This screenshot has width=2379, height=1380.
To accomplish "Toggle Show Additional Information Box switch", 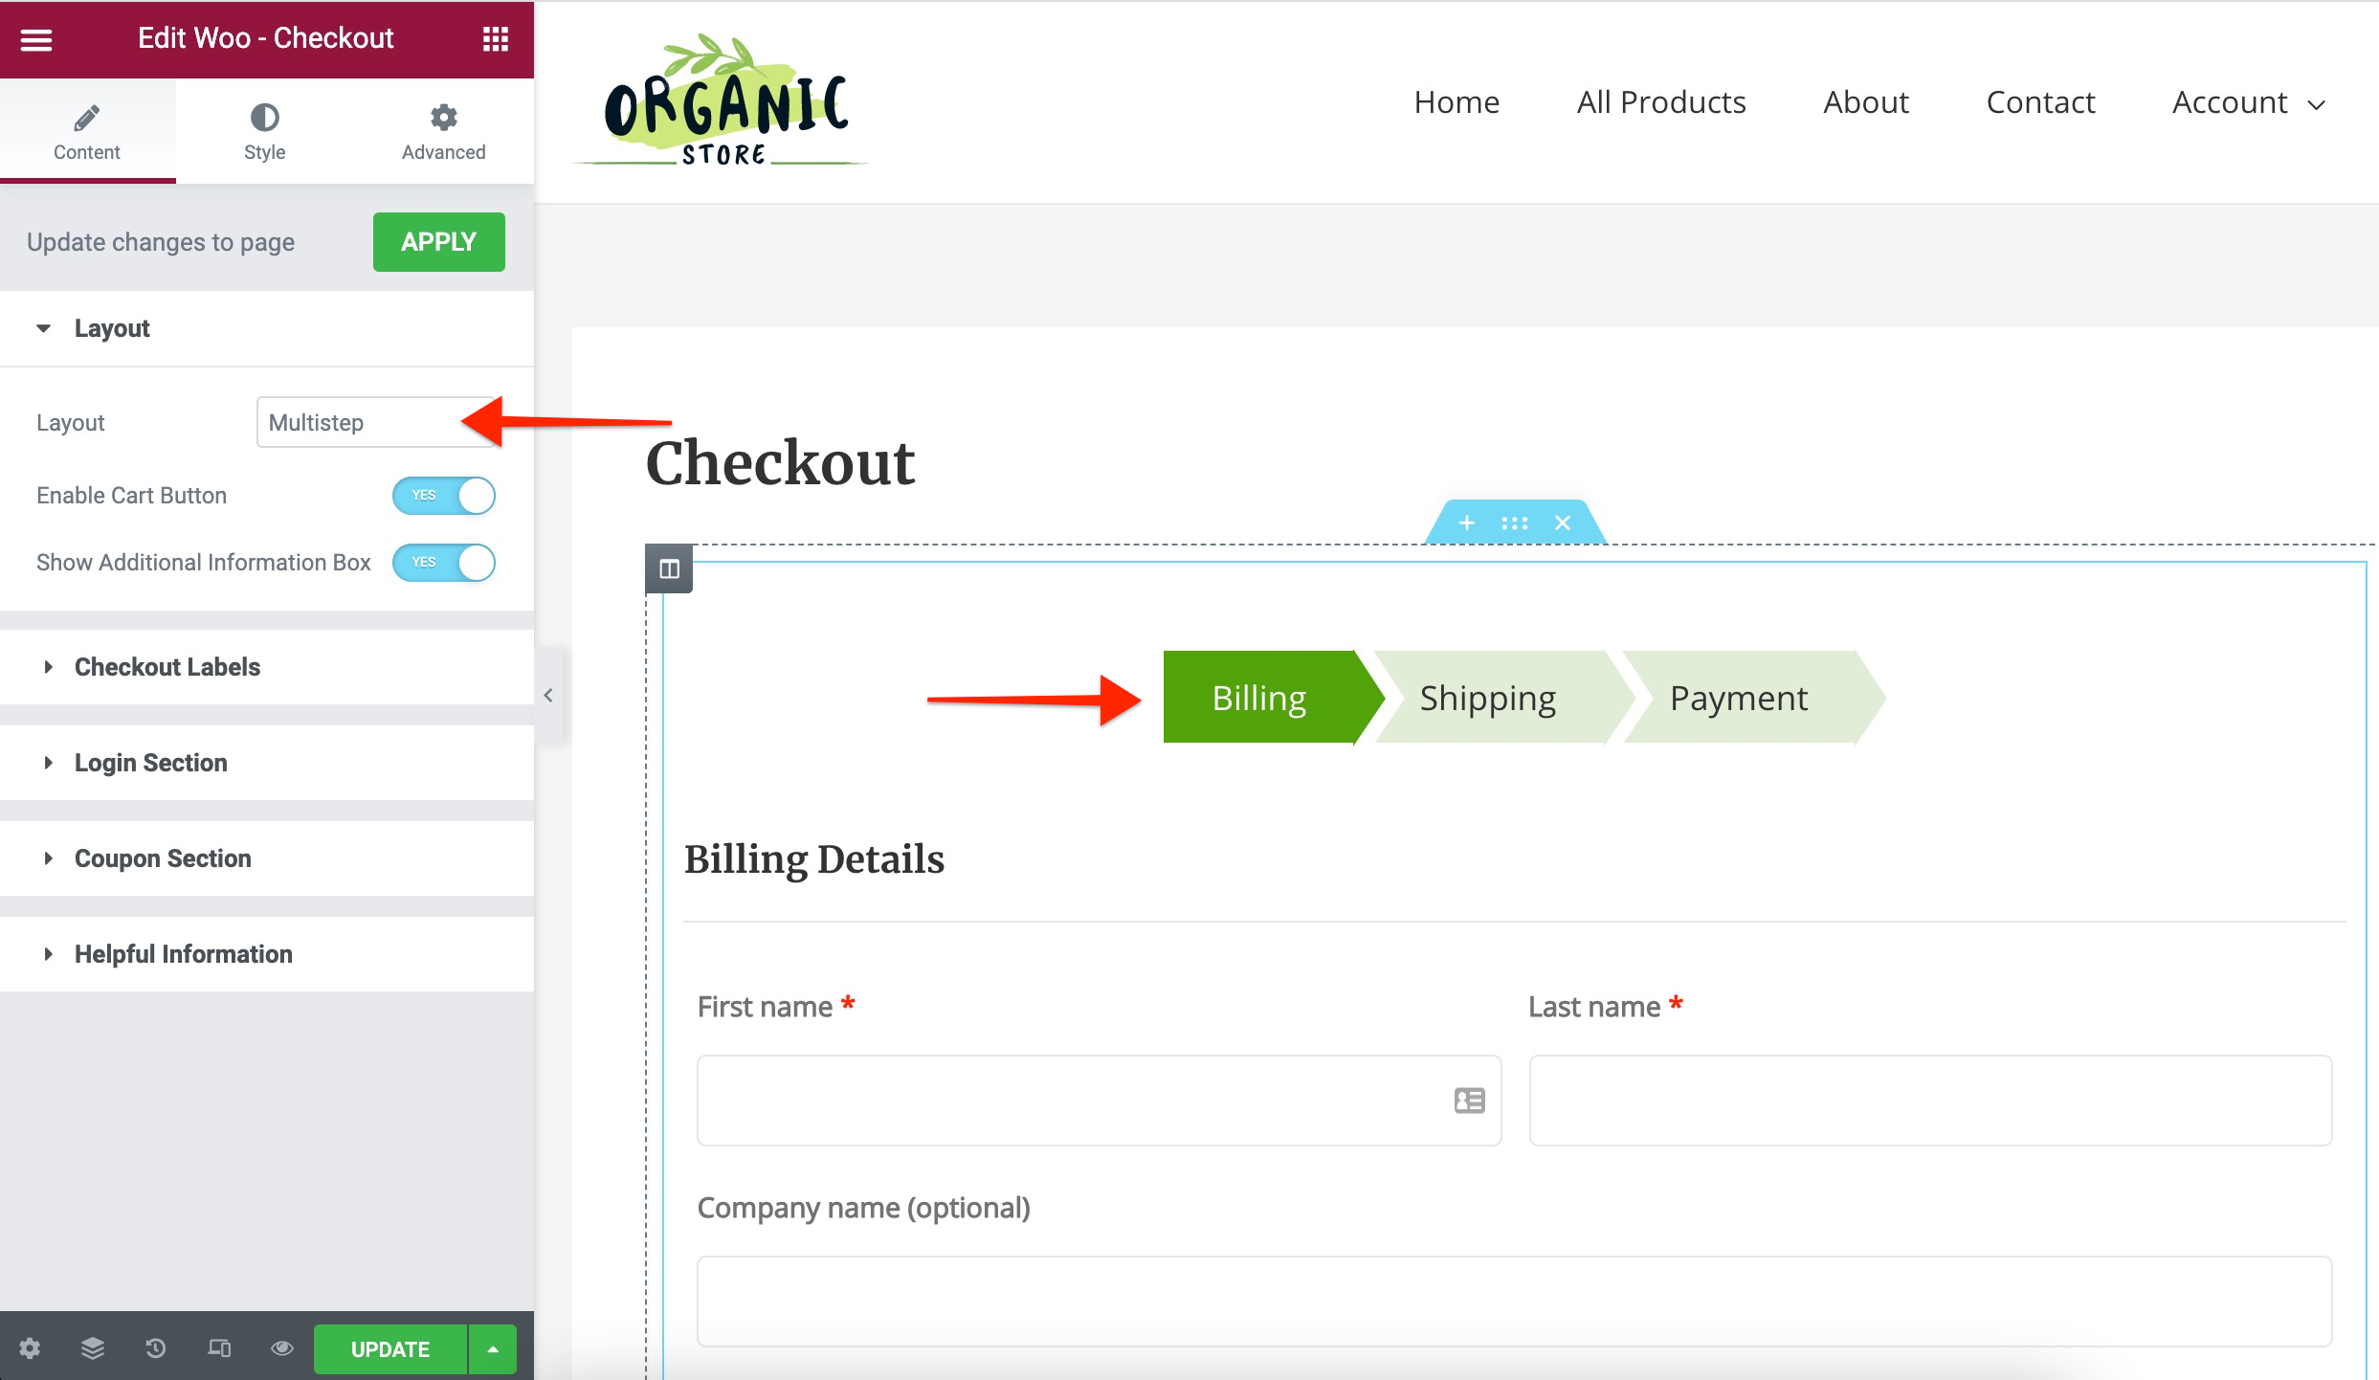I will pos(444,563).
